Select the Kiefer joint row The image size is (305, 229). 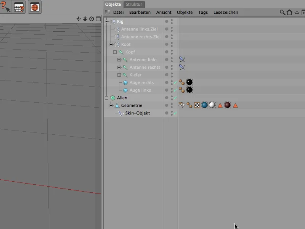click(x=135, y=75)
